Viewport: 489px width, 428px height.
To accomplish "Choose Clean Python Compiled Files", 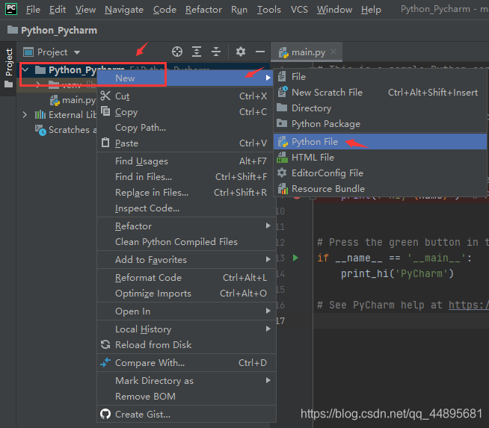I will [186, 242].
